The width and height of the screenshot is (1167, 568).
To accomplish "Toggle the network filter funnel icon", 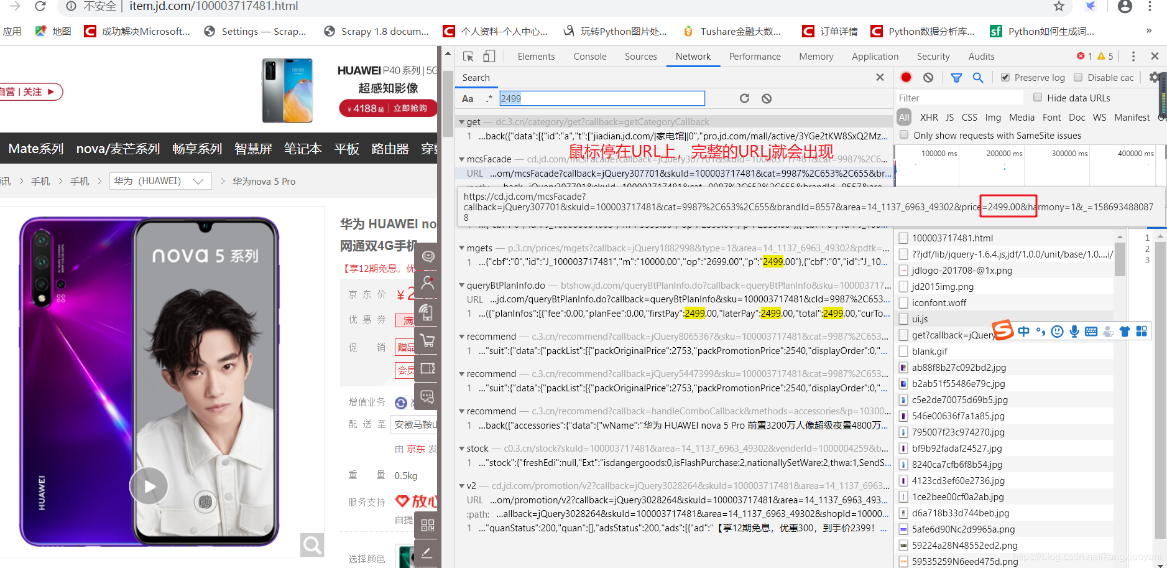I will [x=956, y=77].
